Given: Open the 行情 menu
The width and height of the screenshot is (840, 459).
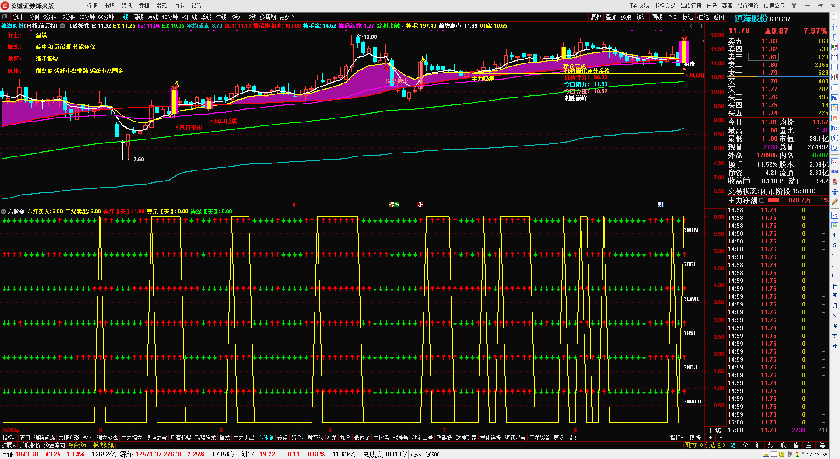Looking at the screenshot, I should pyautogui.click(x=92, y=6).
